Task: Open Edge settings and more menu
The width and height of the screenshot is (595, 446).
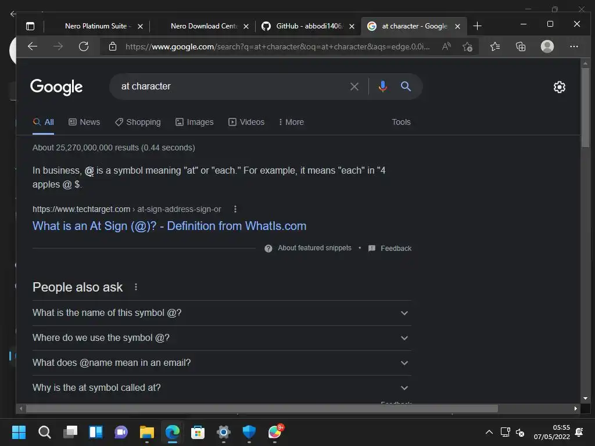Action: pyautogui.click(x=574, y=46)
